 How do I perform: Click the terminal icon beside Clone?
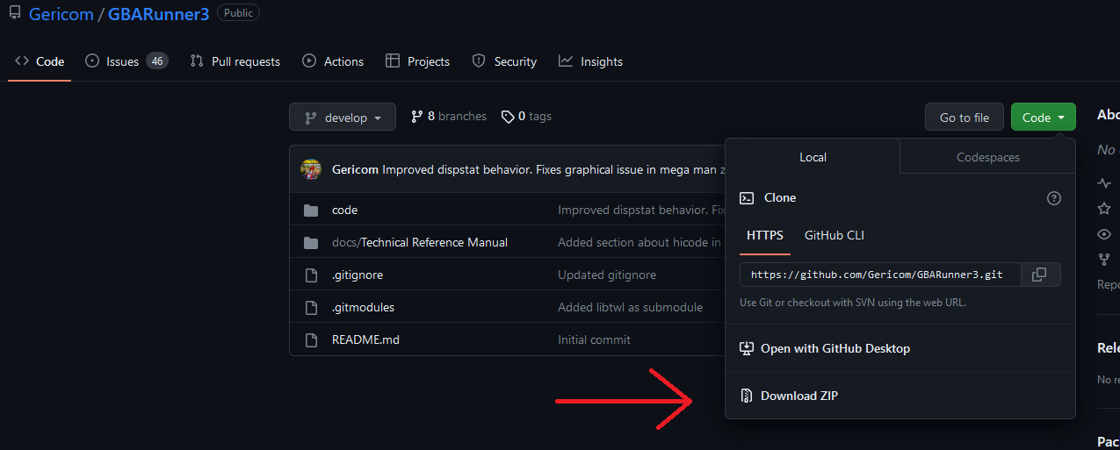point(747,198)
